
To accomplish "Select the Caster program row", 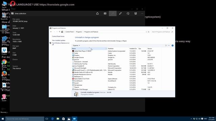I will [116, 53].
